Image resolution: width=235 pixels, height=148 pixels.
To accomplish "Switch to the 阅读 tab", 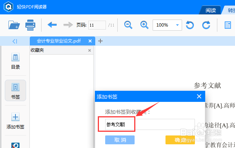I will point(211,10).
